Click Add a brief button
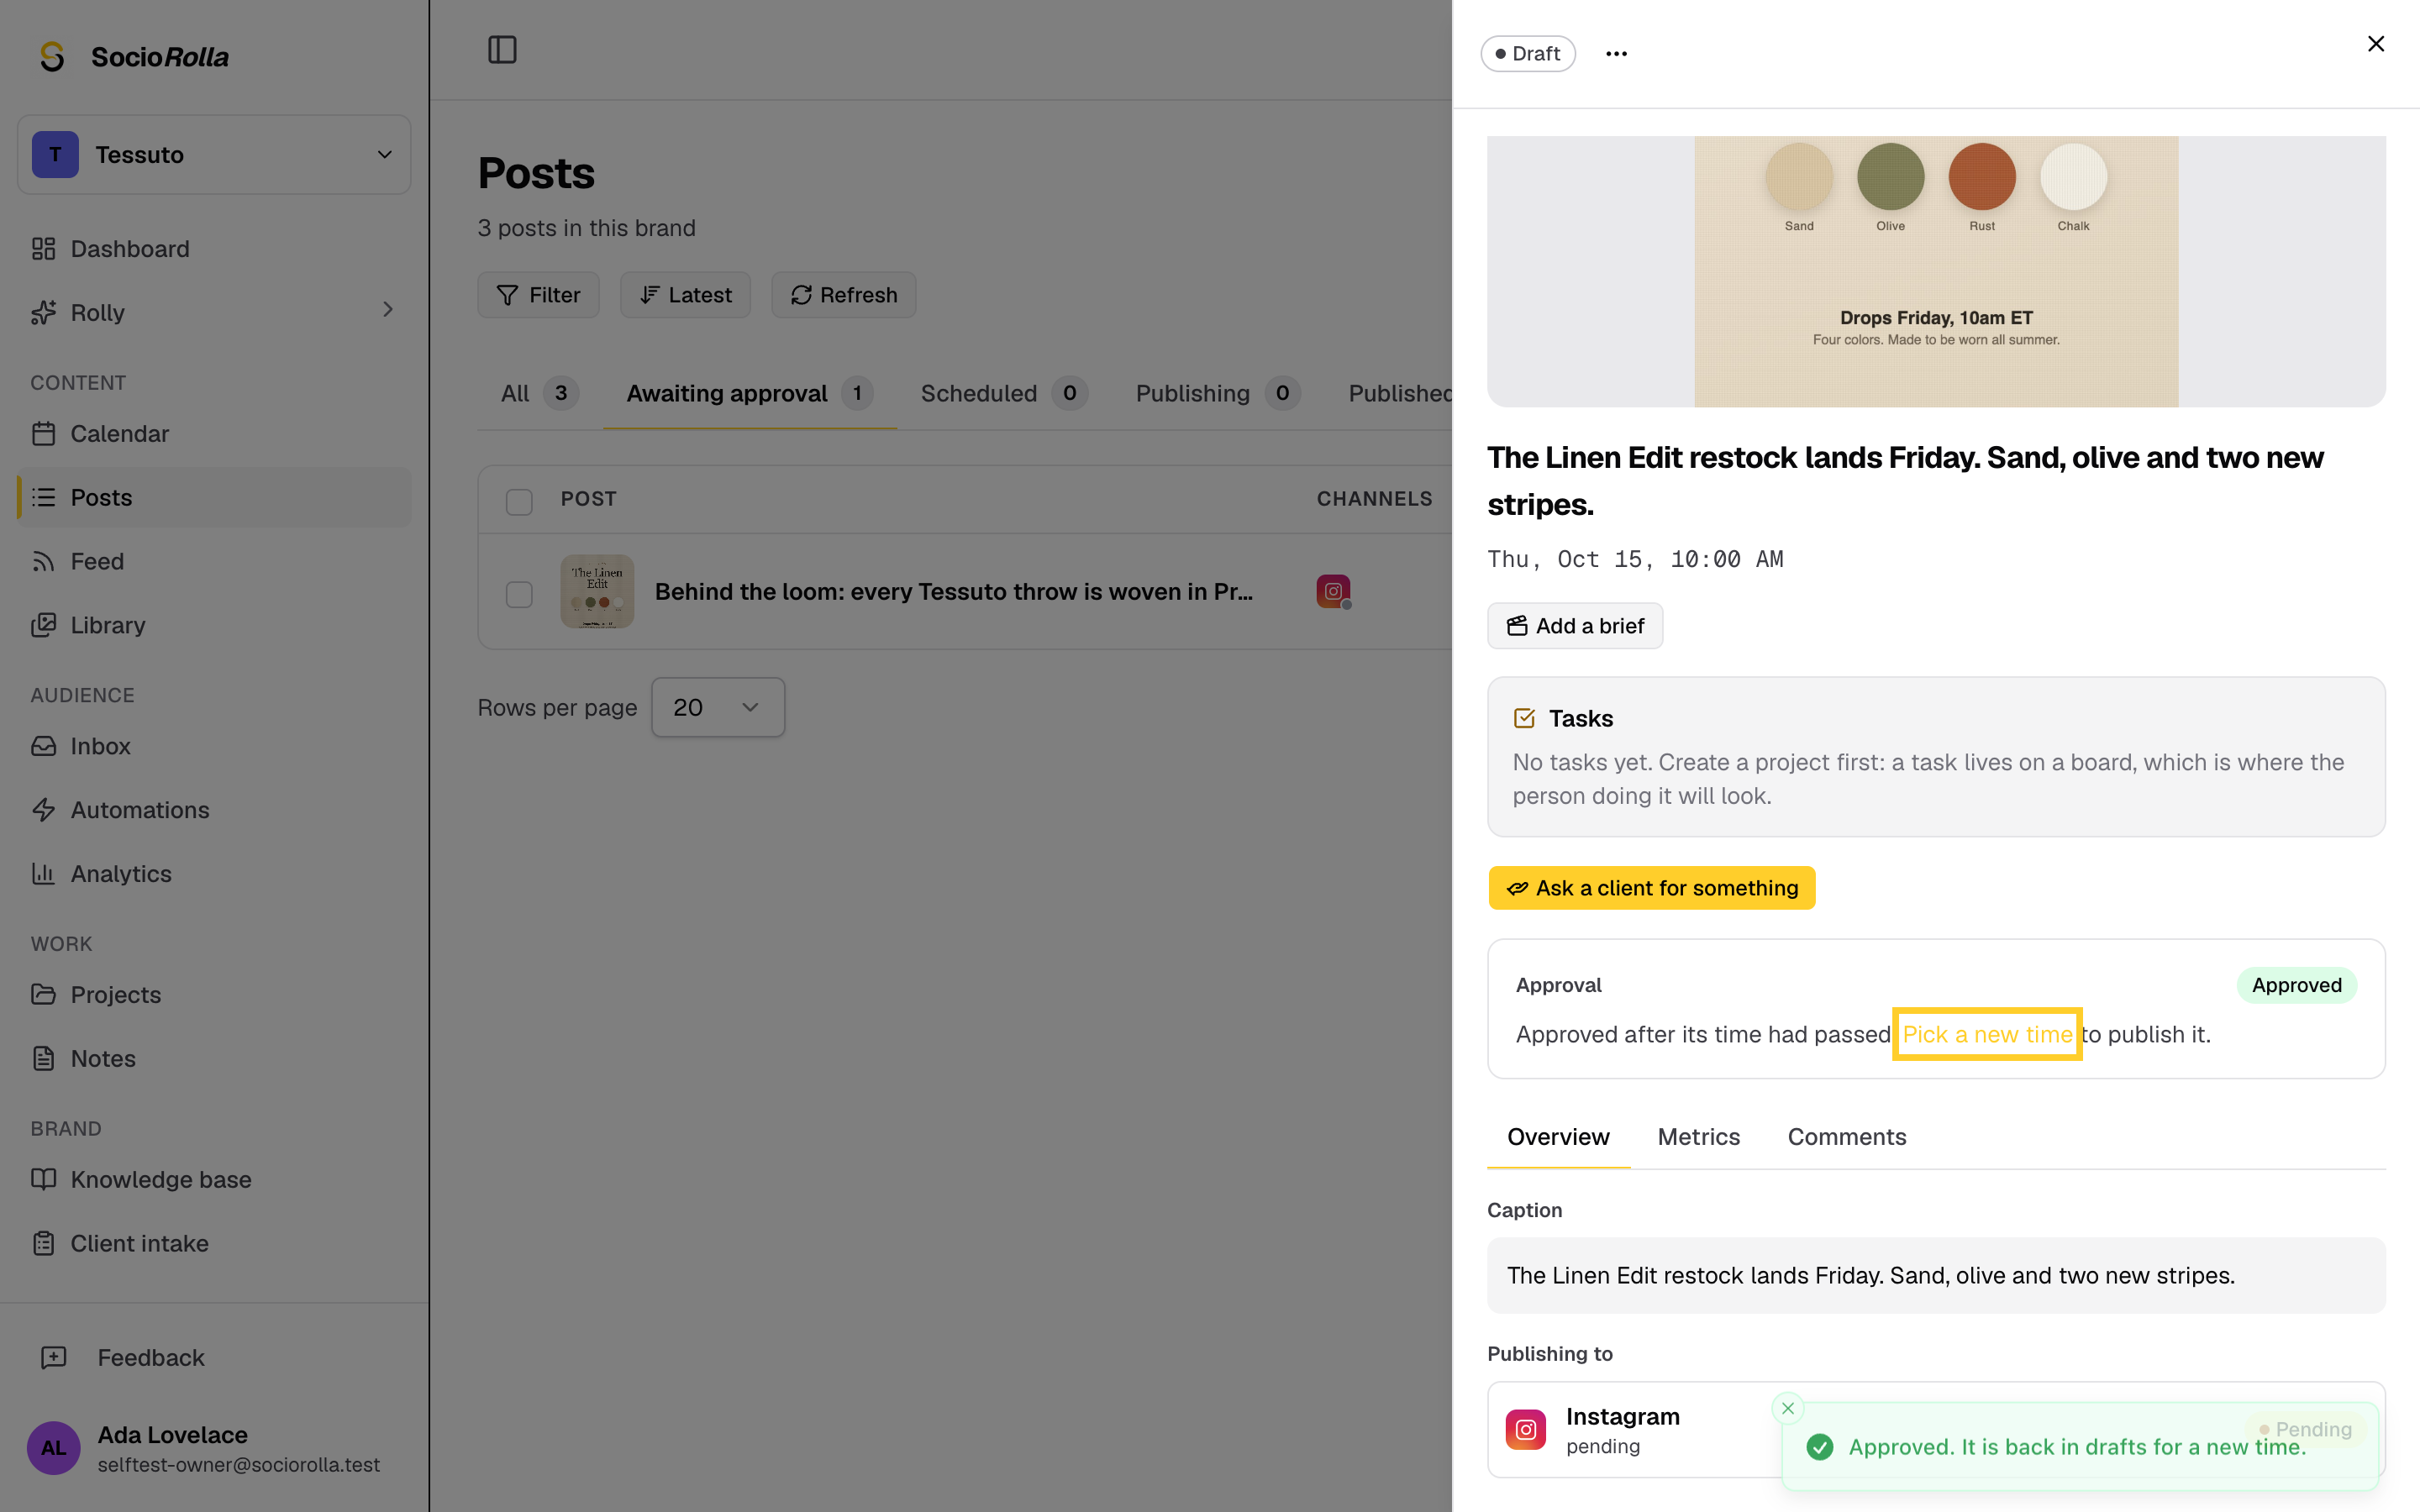 [1575, 626]
